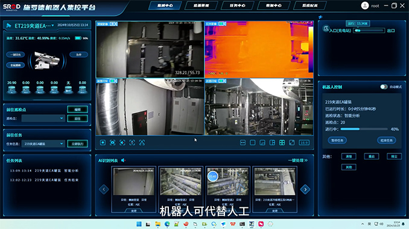The width and height of the screenshot is (409, 229).
Task: Click the 处理 button under the first AI card
Action: [134, 211]
